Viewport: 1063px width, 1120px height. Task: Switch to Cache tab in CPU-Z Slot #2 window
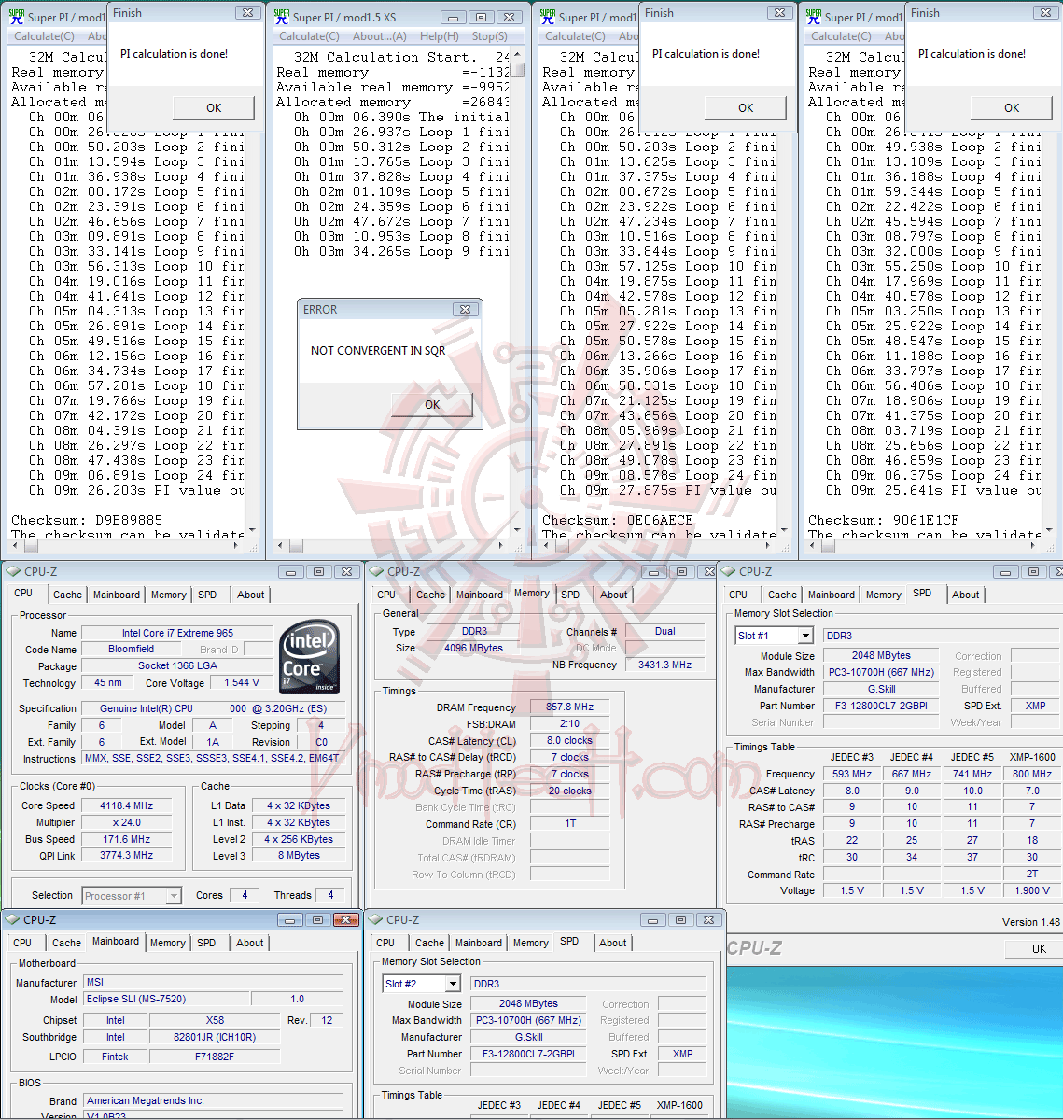[x=429, y=943]
